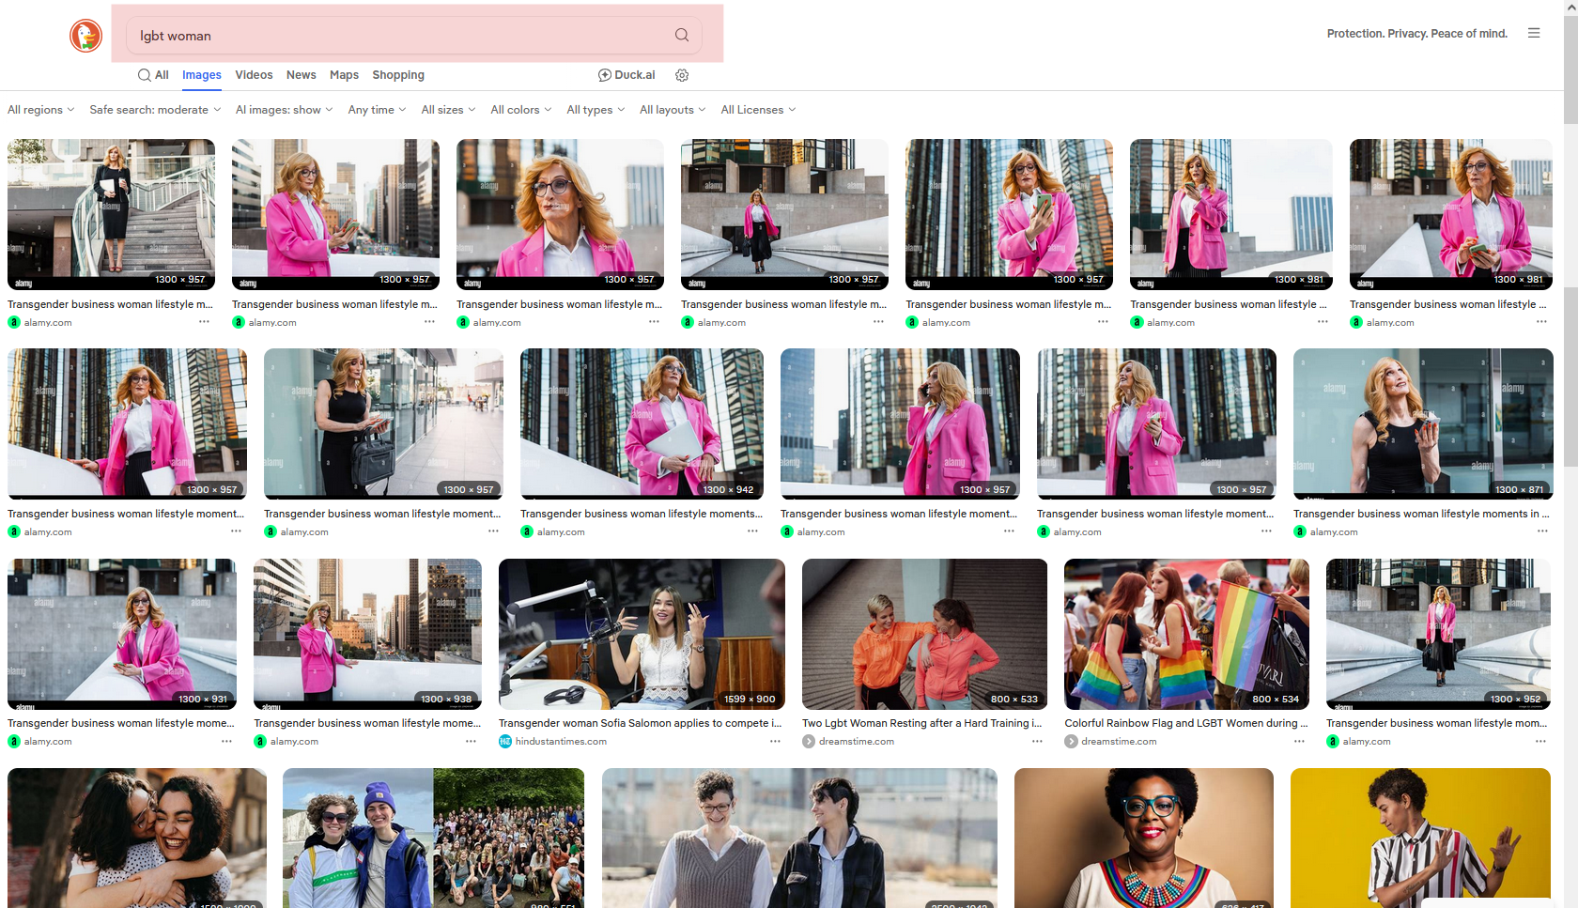The width and height of the screenshot is (1578, 908).
Task: Click Protection. Privacy. Peace of mind. link
Action: tap(1416, 34)
